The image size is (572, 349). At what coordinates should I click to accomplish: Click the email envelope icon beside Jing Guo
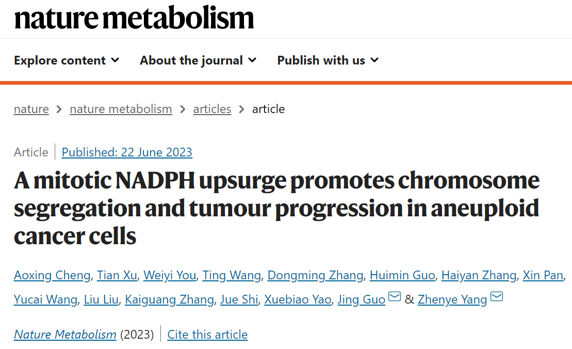(395, 296)
